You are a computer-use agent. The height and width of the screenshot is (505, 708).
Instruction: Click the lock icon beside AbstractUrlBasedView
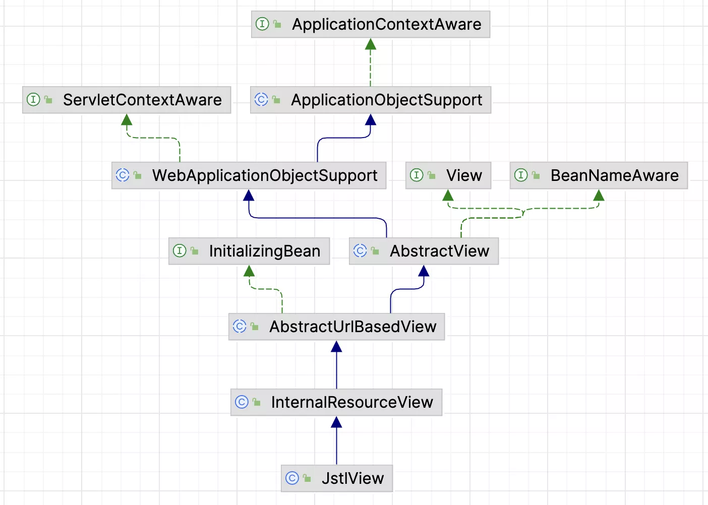click(255, 326)
